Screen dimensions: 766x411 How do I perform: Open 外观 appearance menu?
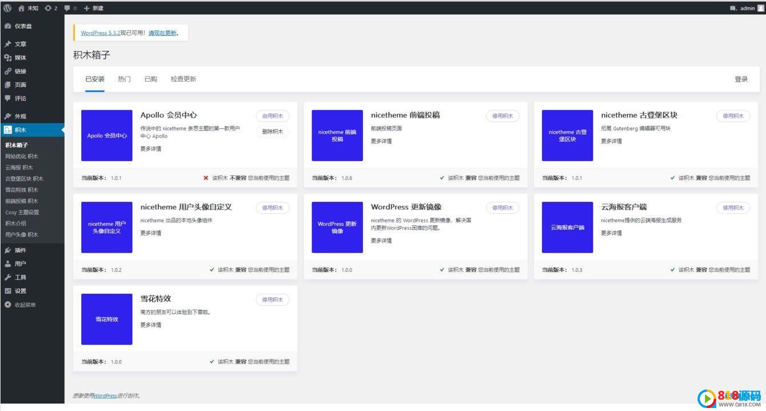[x=32, y=116]
